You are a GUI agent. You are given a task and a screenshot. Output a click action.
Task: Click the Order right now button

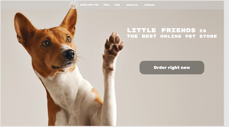tap(172, 68)
